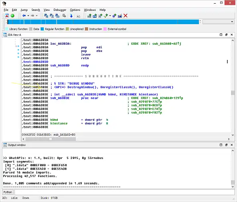Open the forward arrow history dropdown

point(36,16)
